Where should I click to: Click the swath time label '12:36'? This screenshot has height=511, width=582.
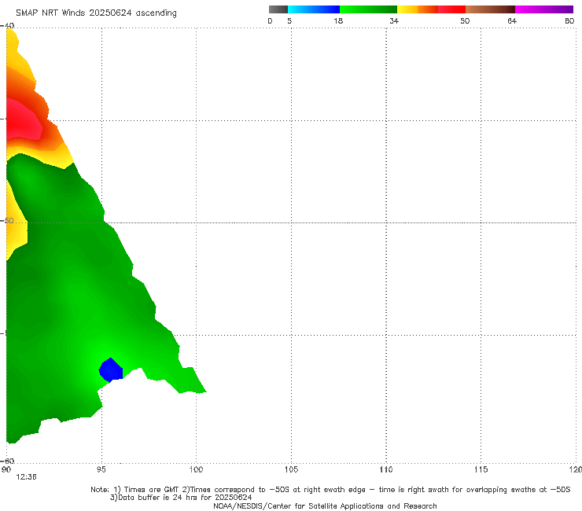pyautogui.click(x=26, y=477)
